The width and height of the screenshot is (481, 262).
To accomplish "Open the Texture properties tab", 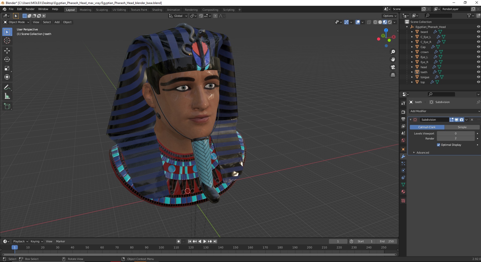I will click(403, 201).
